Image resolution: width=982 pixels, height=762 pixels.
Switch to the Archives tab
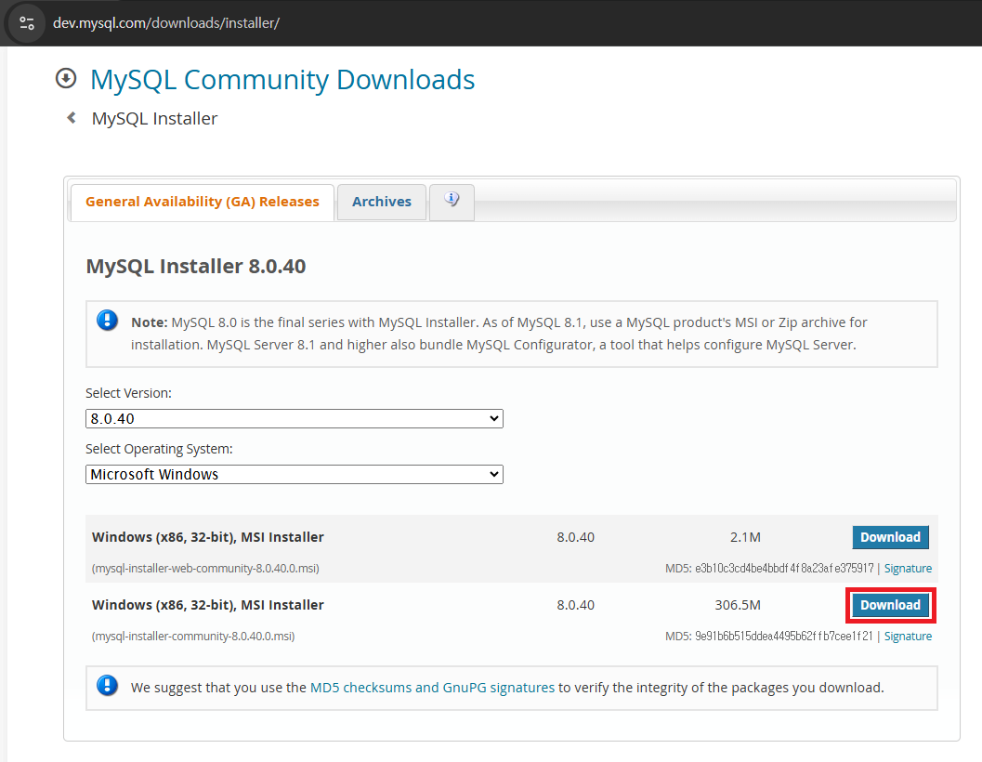click(382, 202)
